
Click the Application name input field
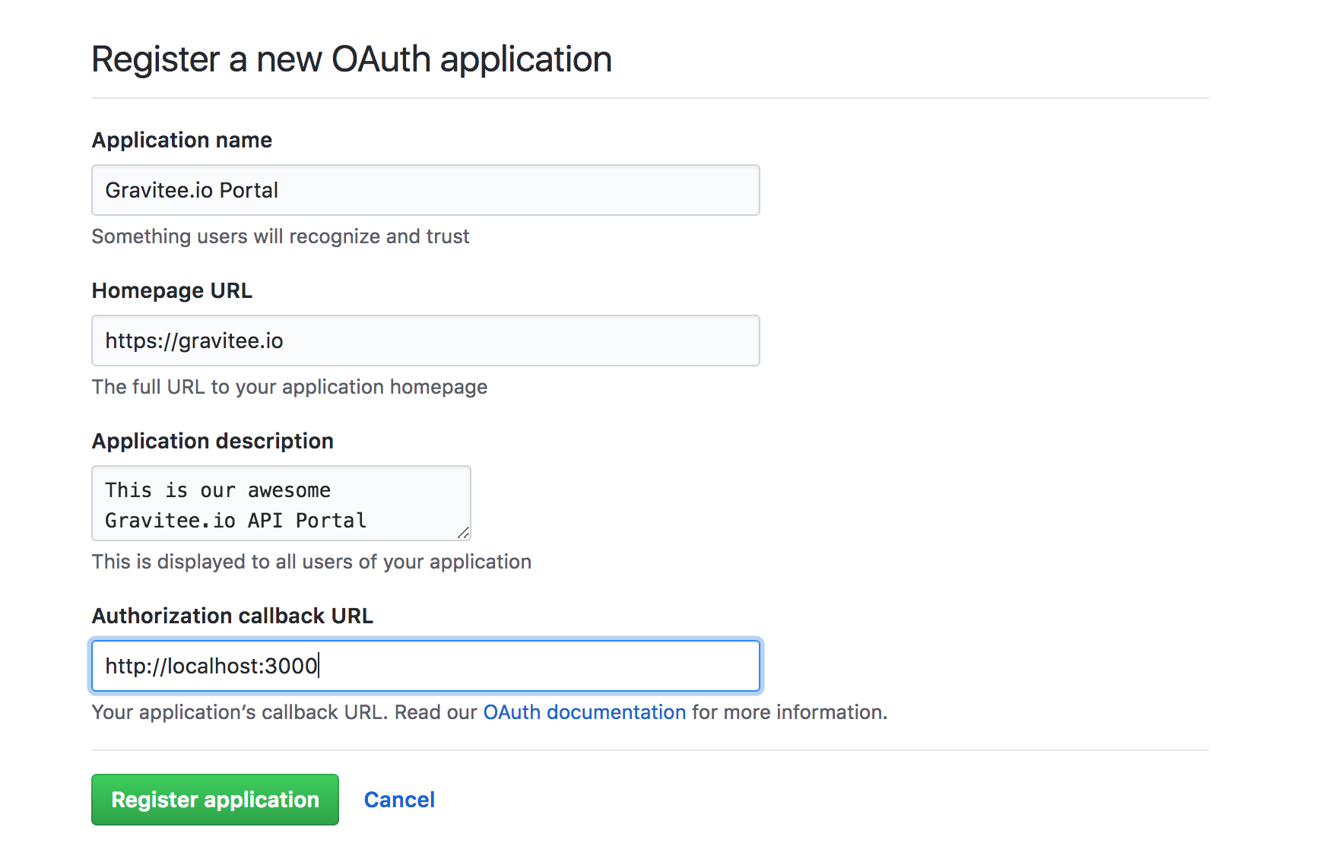tap(425, 190)
